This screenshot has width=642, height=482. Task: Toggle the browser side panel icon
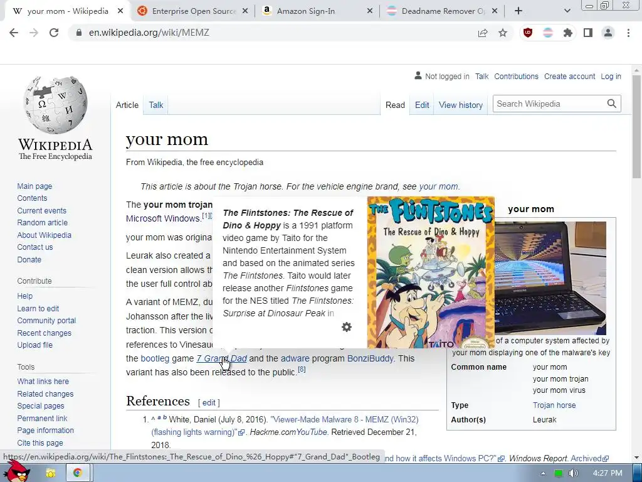588,33
